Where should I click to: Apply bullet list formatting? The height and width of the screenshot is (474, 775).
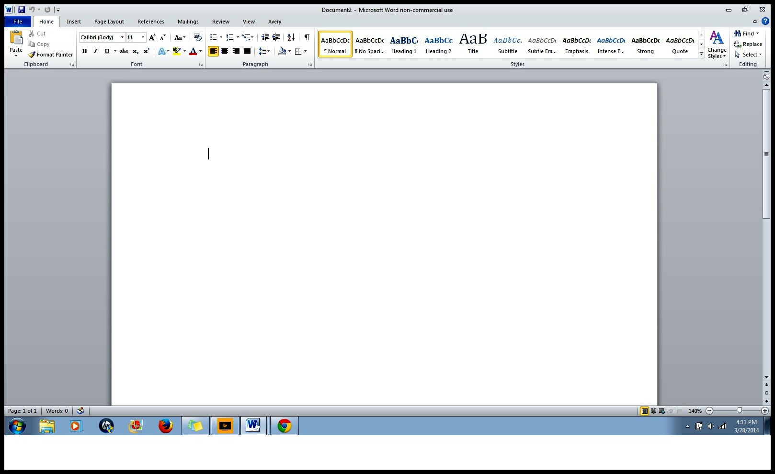pyautogui.click(x=214, y=37)
